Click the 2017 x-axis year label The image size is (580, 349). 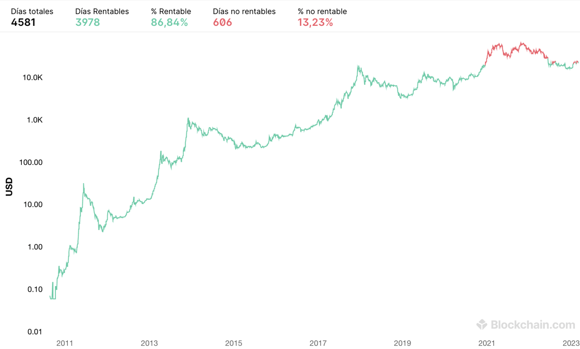pos(317,343)
